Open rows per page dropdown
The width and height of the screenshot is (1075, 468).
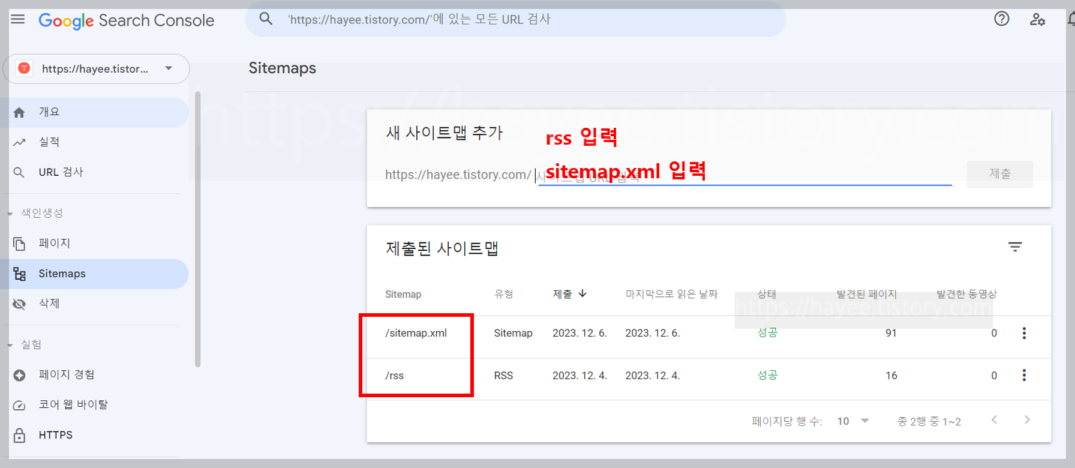853,421
